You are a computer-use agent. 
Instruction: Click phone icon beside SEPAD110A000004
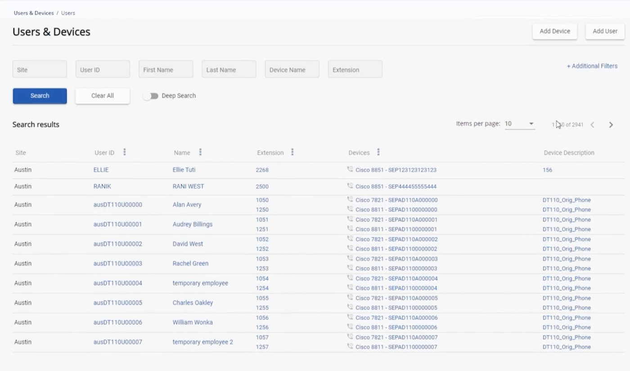pyautogui.click(x=350, y=278)
